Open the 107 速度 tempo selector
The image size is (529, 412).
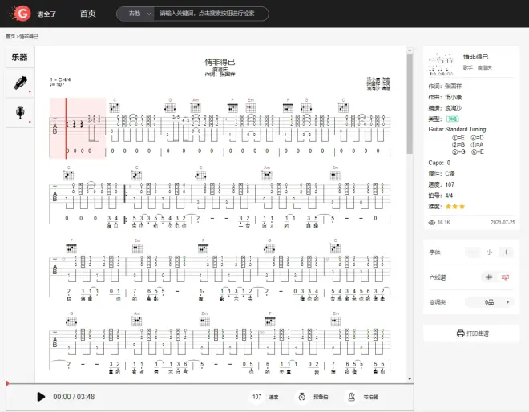[265, 396]
